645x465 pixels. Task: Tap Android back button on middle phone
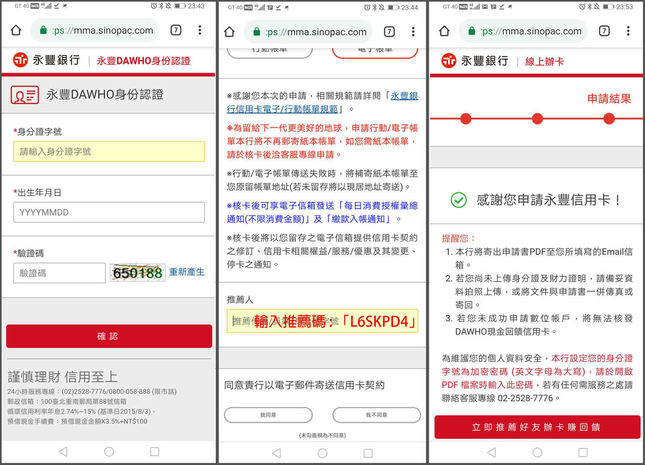(x=276, y=453)
